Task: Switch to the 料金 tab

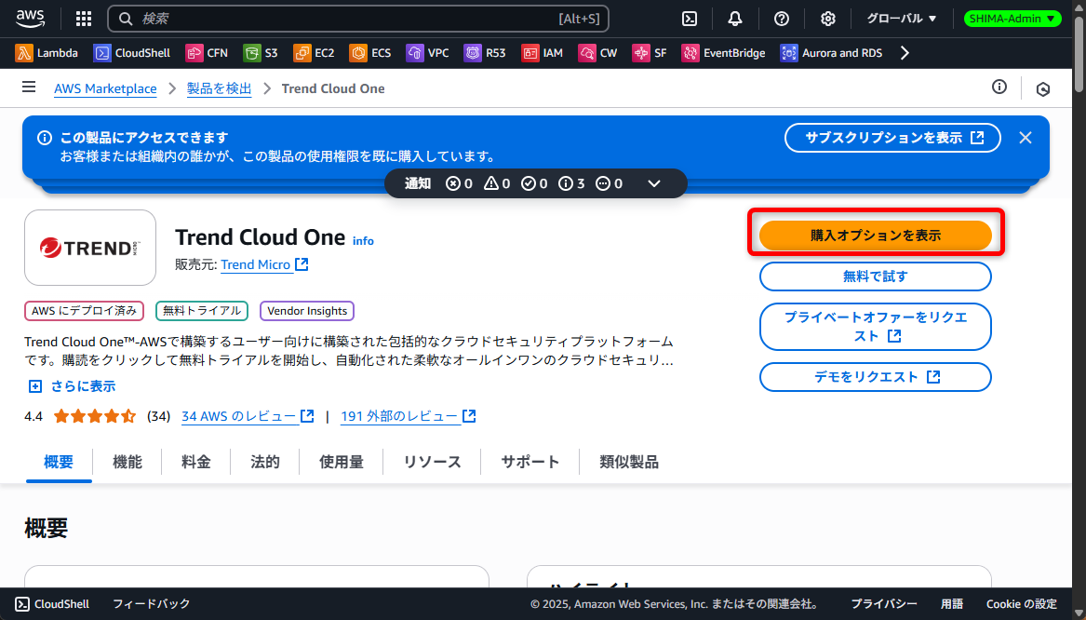Action: coord(196,462)
